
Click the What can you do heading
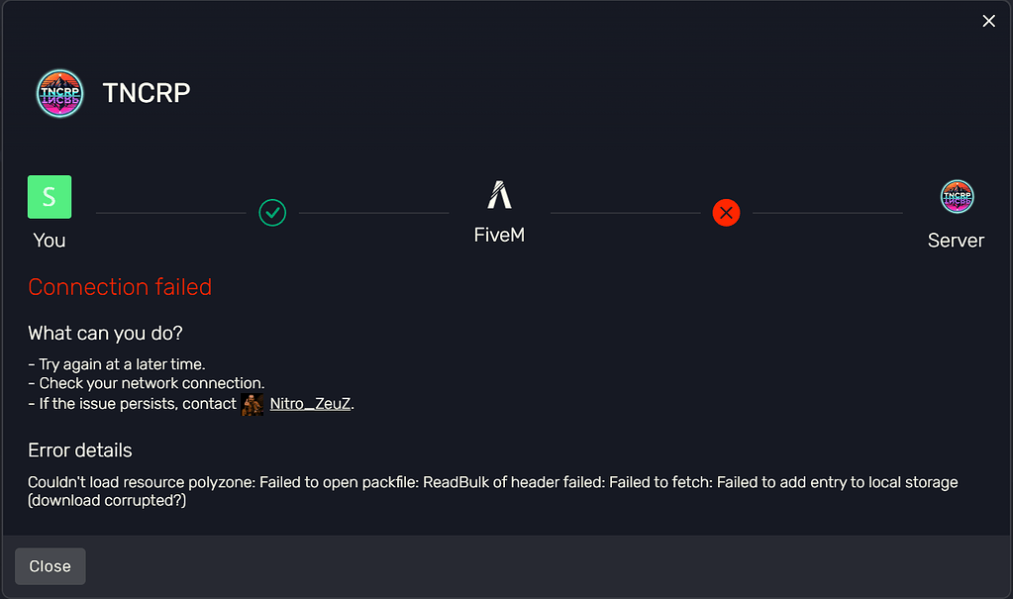coord(104,334)
